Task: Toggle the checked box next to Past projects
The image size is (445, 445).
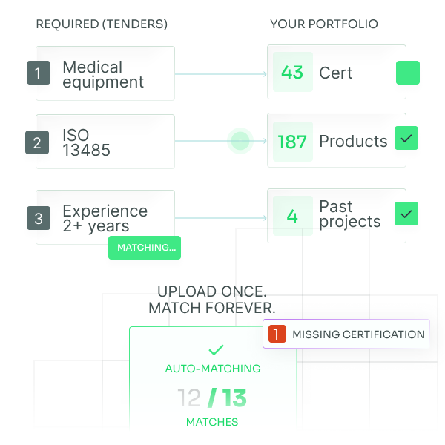Action: coord(406,214)
